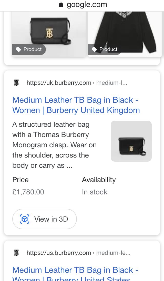Tap the medium-l... breadcrumb in the UK result

tap(112, 83)
